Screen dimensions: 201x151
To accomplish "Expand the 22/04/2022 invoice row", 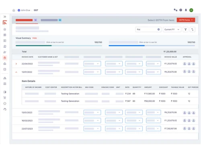I will (x=16, y=64).
